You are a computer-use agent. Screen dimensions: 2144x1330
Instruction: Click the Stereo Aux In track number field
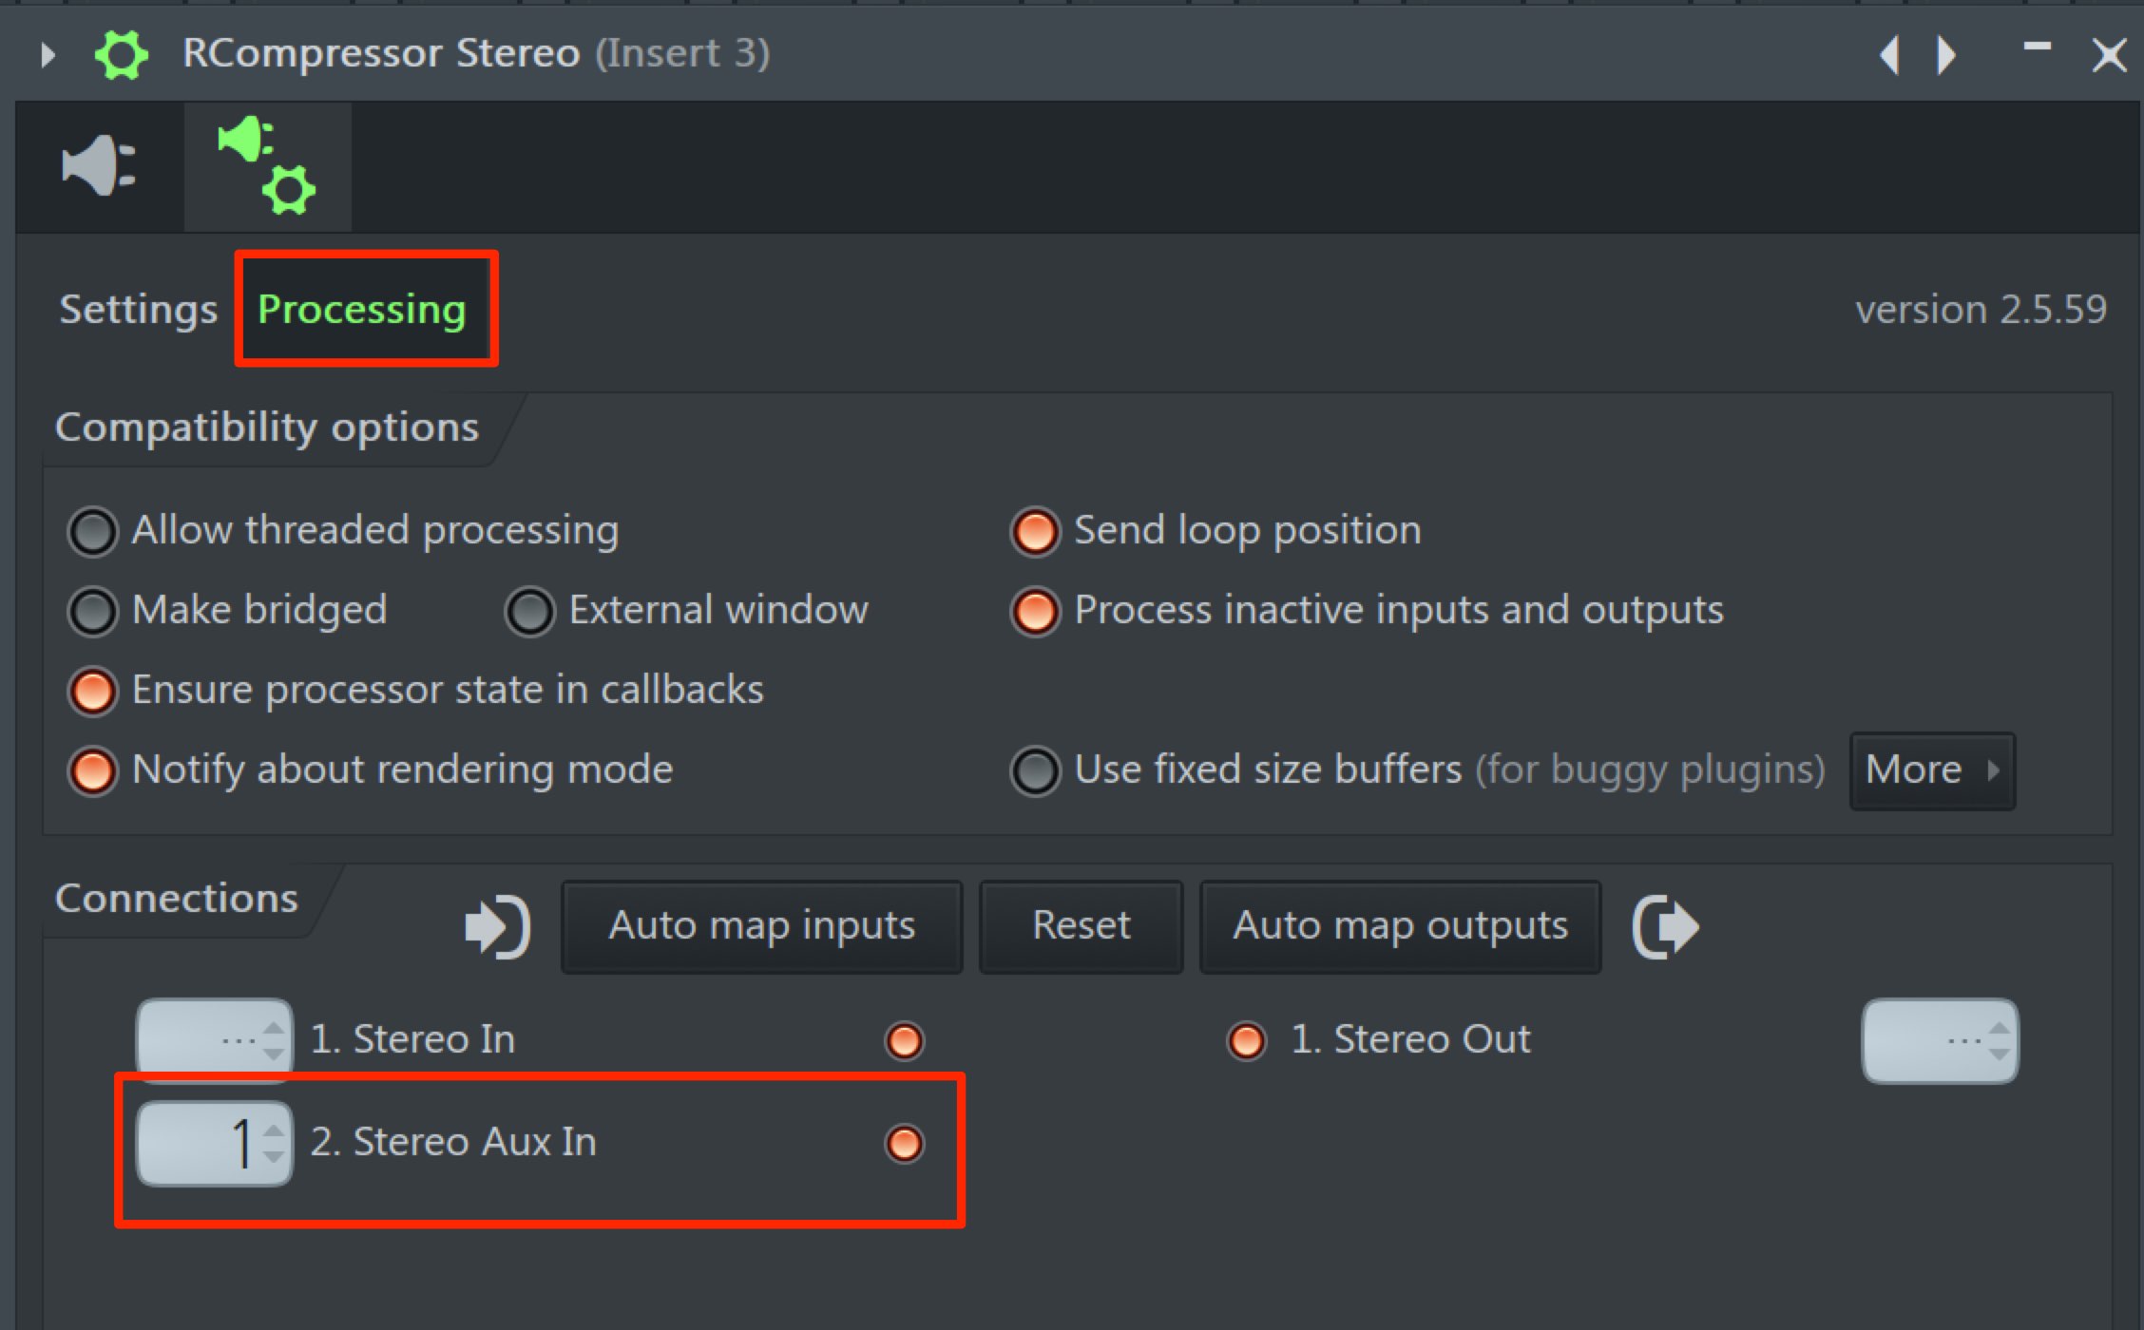click(215, 1143)
